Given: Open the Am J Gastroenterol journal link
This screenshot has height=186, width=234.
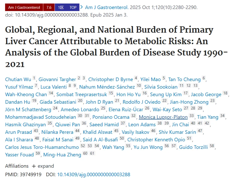Looking at the screenshot, I should point(107,7).
